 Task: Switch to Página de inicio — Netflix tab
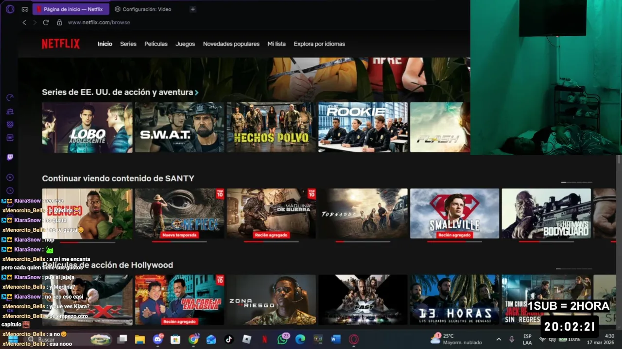pos(71,9)
